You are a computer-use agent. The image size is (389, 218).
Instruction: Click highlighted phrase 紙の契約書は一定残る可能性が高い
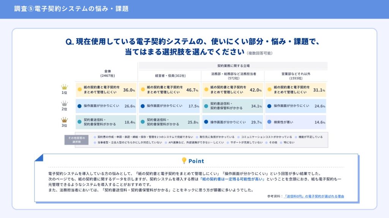(232, 179)
